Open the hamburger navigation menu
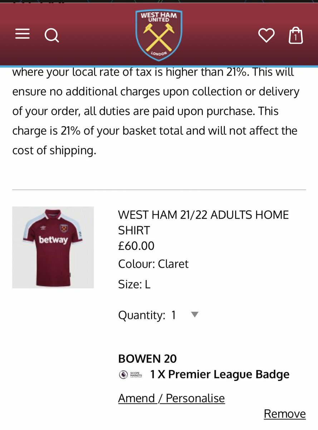Screen dimensions: 318x430 pos(22,34)
